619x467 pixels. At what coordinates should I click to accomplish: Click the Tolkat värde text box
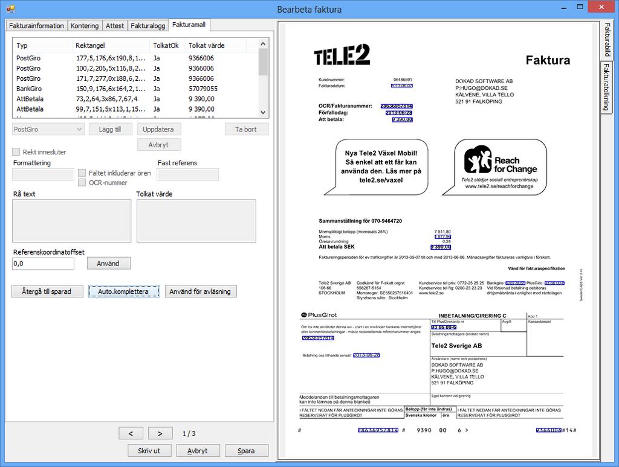(196, 221)
